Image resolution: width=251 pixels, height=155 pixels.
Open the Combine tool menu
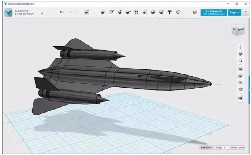(153, 12)
